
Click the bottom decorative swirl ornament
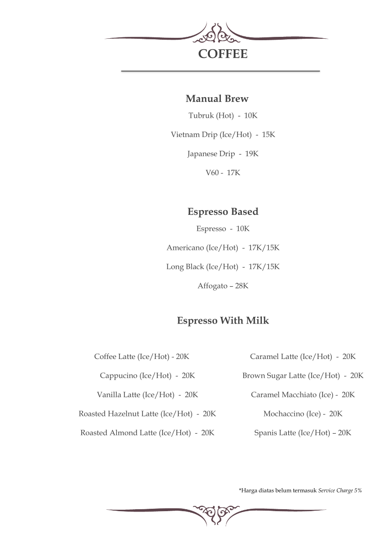(x=217, y=512)
